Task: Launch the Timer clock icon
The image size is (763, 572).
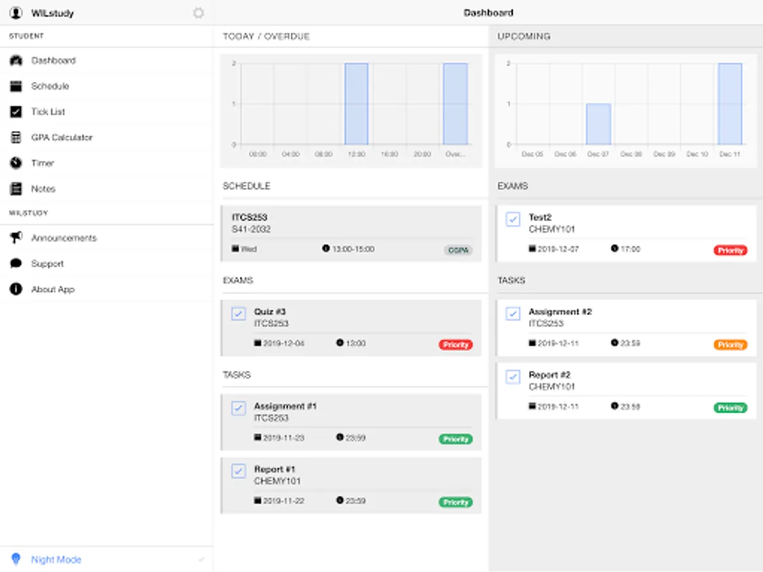Action: [x=16, y=163]
